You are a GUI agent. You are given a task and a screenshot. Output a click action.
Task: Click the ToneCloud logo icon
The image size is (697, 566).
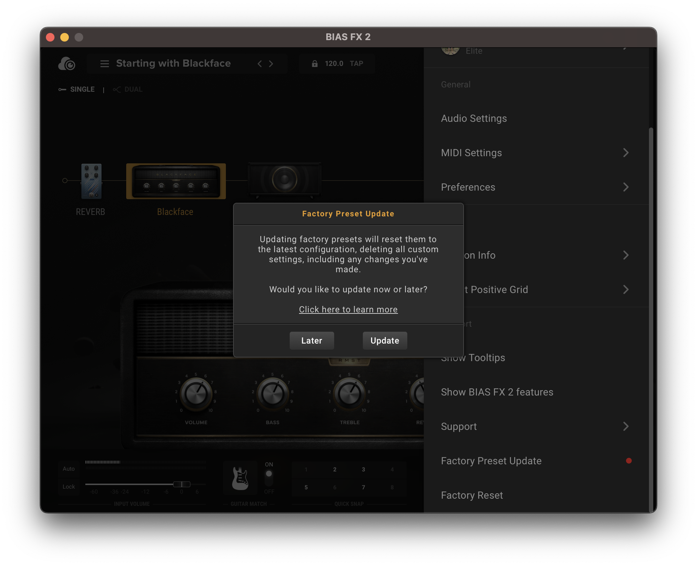click(x=67, y=64)
